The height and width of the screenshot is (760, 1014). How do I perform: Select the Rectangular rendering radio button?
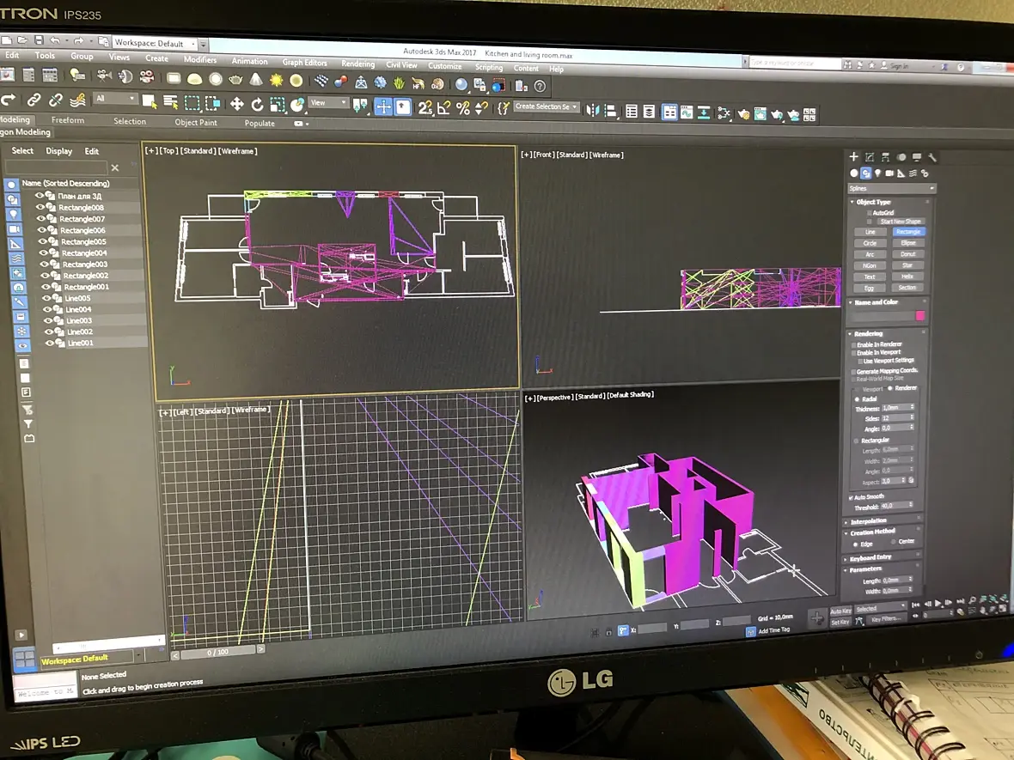pyautogui.click(x=856, y=441)
